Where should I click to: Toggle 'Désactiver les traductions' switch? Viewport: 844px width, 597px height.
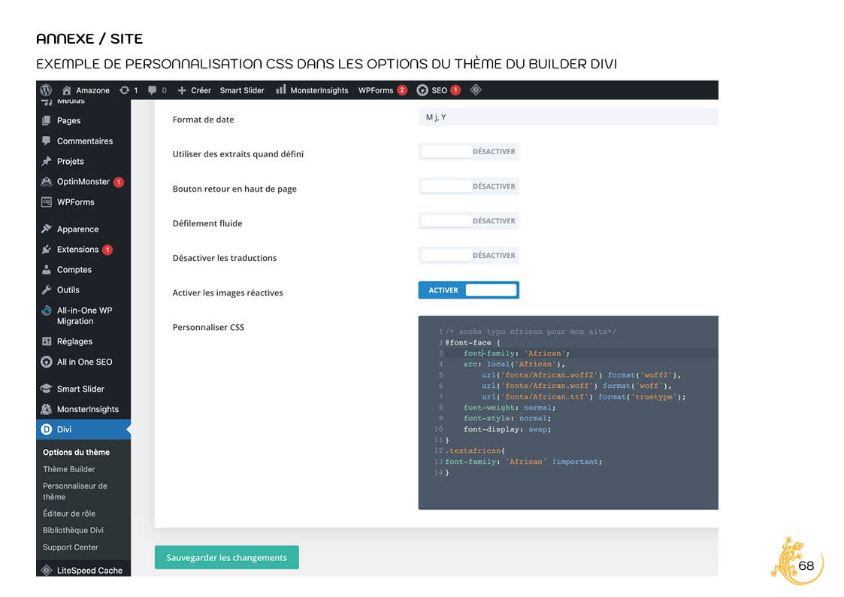[x=468, y=255]
